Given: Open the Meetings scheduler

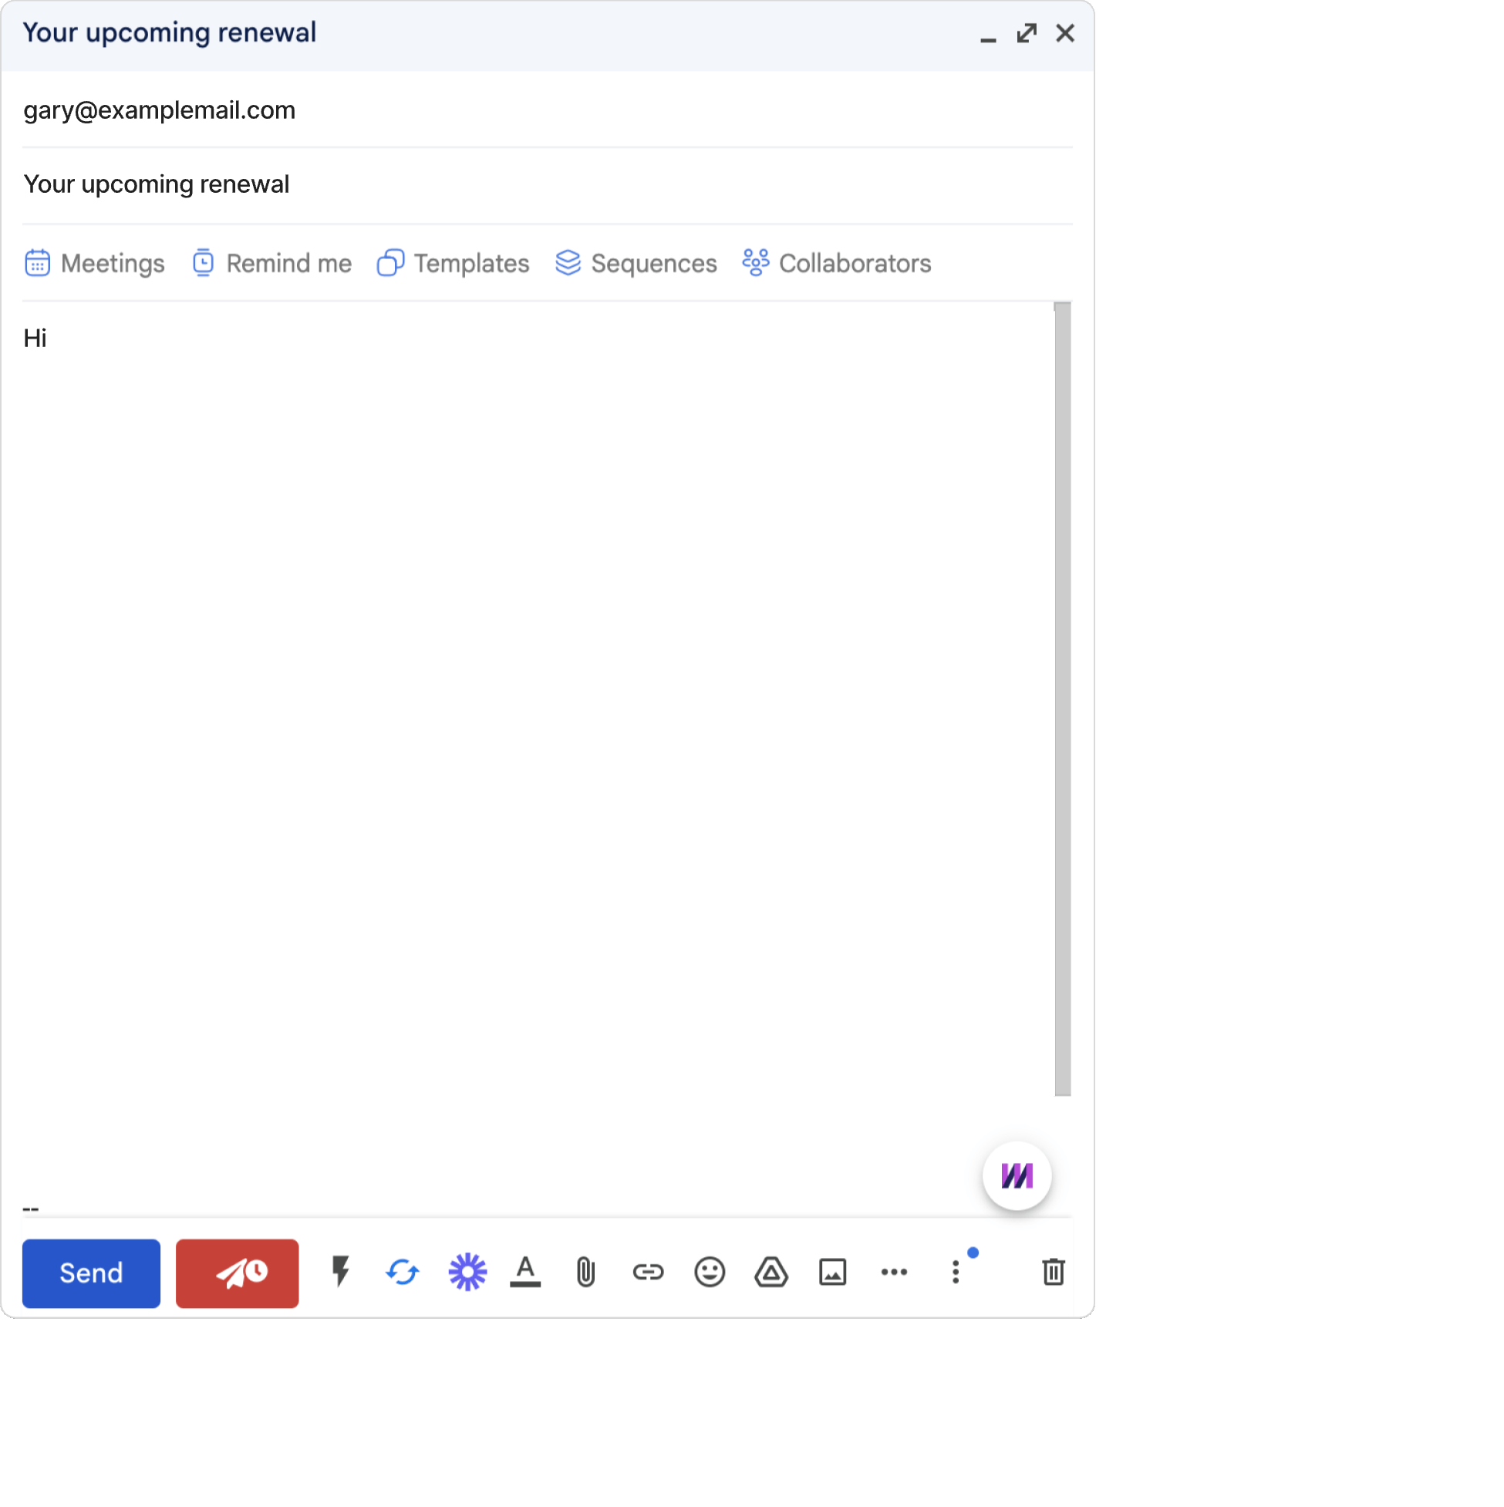Looking at the screenshot, I should tap(95, 265).
